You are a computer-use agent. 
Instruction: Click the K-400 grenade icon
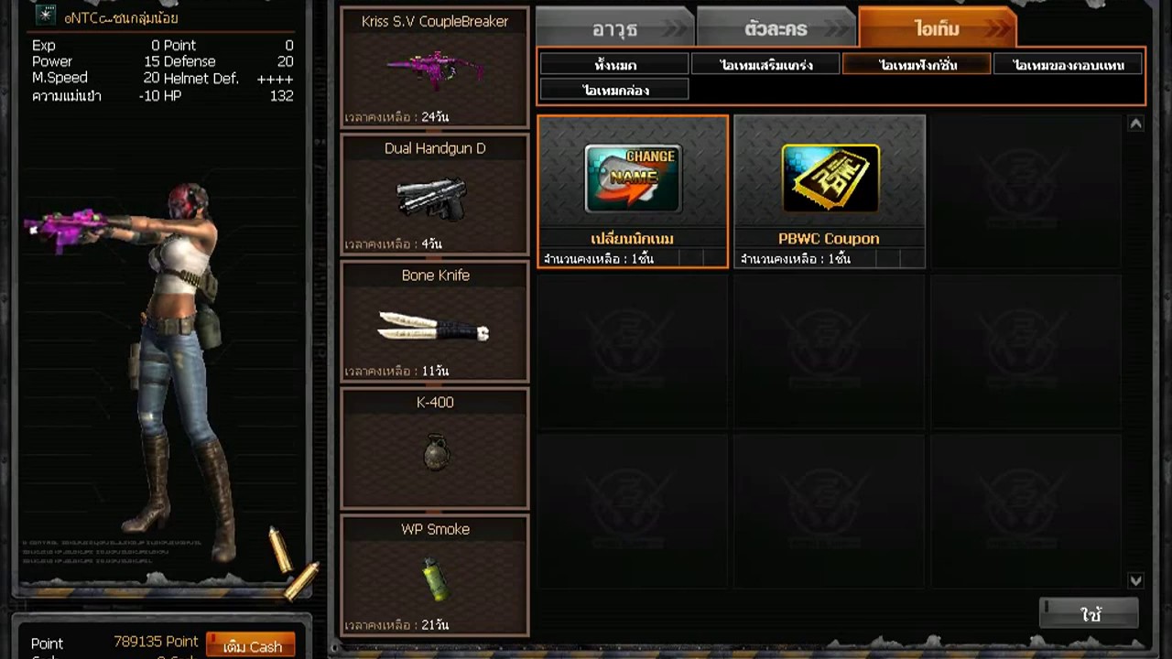437,451
